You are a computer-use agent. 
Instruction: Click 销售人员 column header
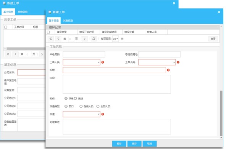156,32
